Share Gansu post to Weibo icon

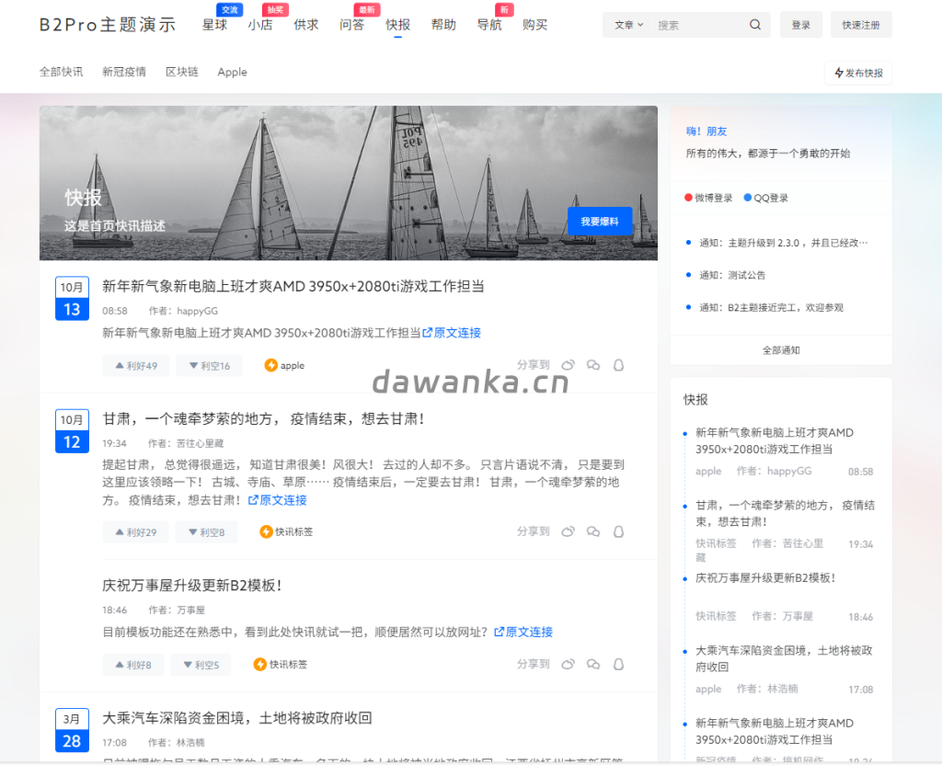[x=569, y=531]
